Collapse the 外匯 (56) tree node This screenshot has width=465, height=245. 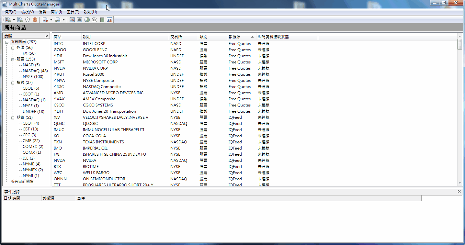(13, 48)
